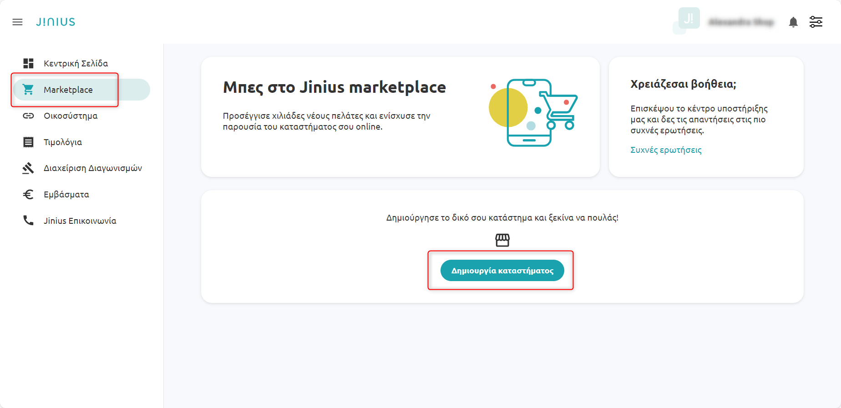Open the hamburger navigation menu
Viewport: 841px width, 408px height.
coord(17,22)
